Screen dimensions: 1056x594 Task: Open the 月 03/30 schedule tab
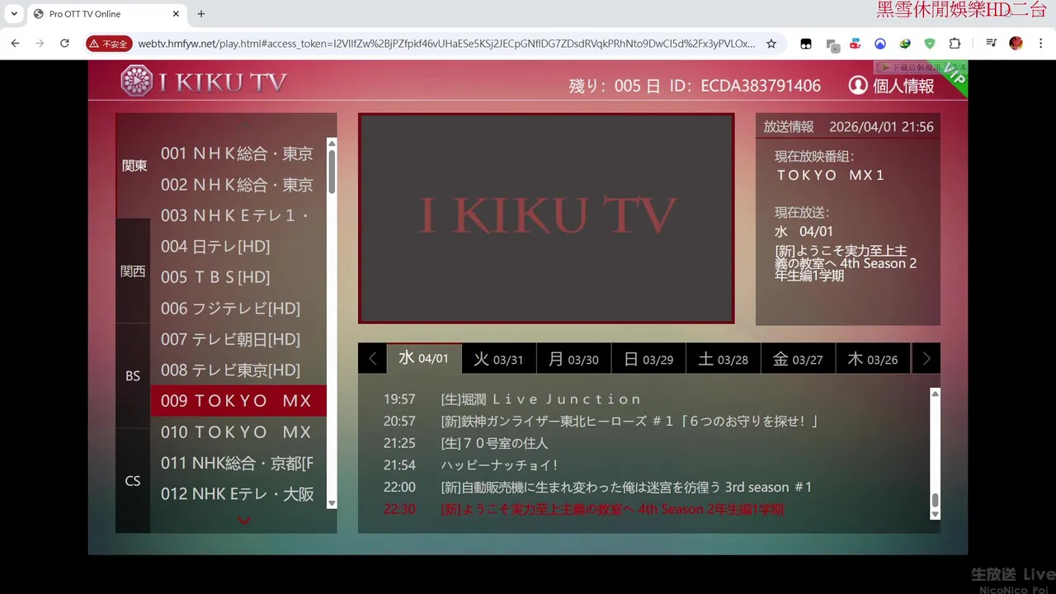click(573, 359)
